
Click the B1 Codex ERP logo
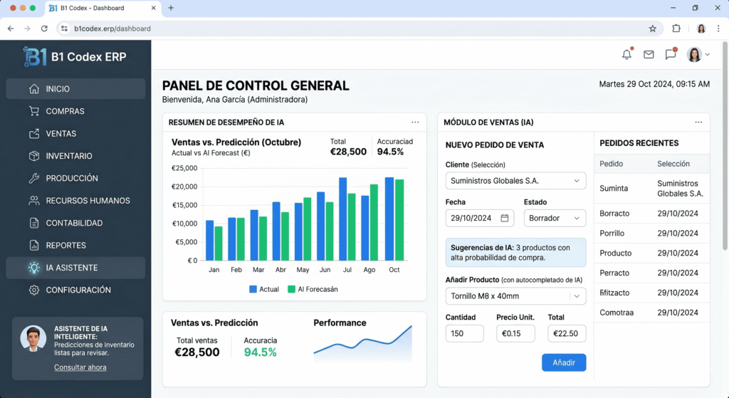click(x=75, y=57)
